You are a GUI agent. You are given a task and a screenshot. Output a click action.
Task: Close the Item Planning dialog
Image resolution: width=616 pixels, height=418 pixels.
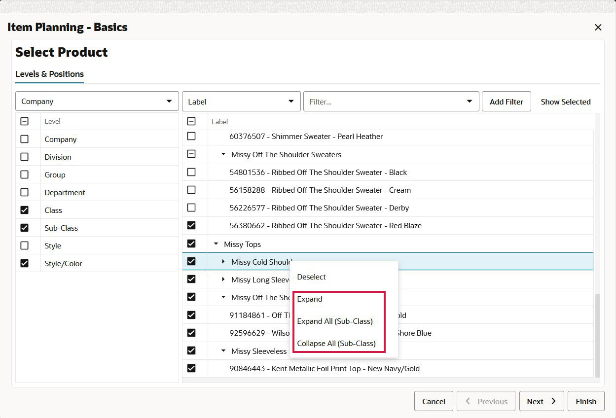tap(598, 28)
